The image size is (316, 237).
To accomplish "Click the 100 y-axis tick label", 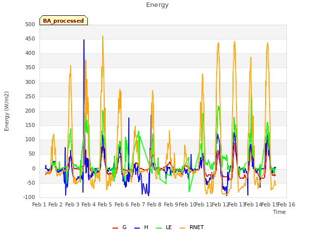I will pyautogui.click(x=30, y=140).
